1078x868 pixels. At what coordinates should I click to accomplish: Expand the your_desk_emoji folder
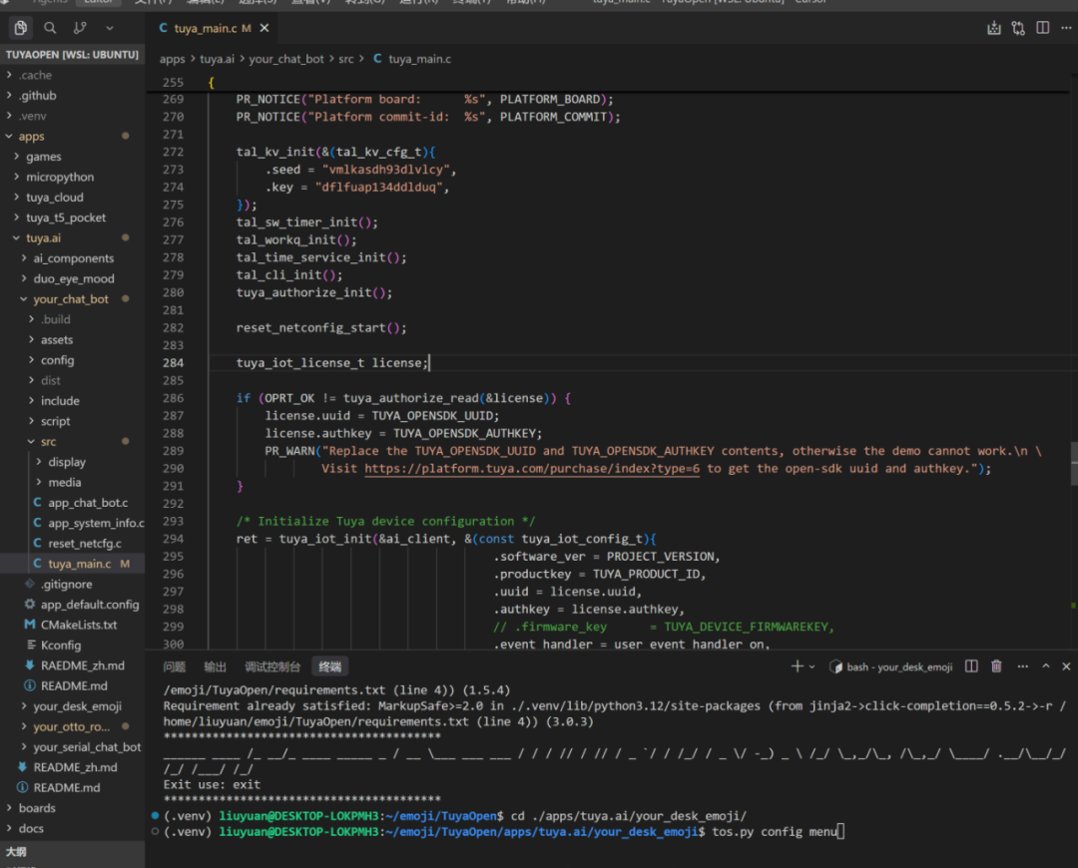(77, 705)
